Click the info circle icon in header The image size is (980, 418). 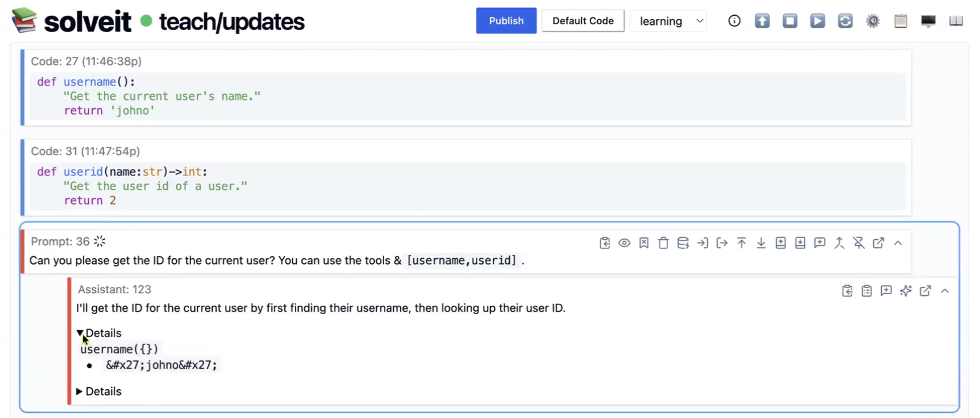[x=734, y=21]
